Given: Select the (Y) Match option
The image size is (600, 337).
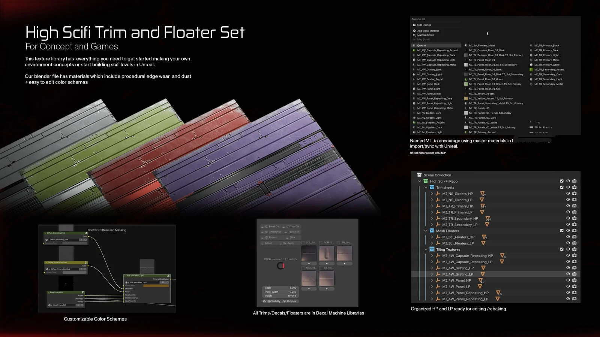Looking at the screenshot, I should 294,231.
